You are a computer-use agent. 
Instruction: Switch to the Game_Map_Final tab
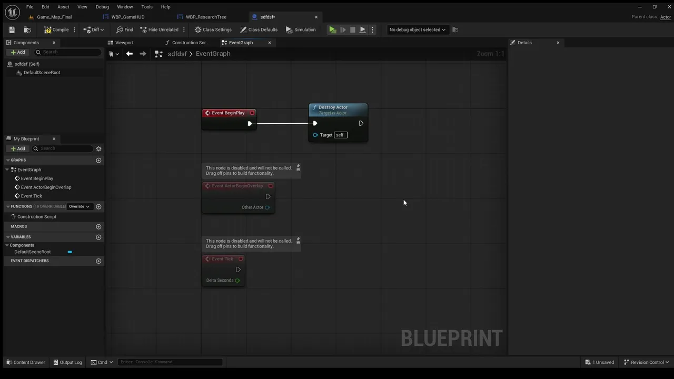click(x=54, y=17)
